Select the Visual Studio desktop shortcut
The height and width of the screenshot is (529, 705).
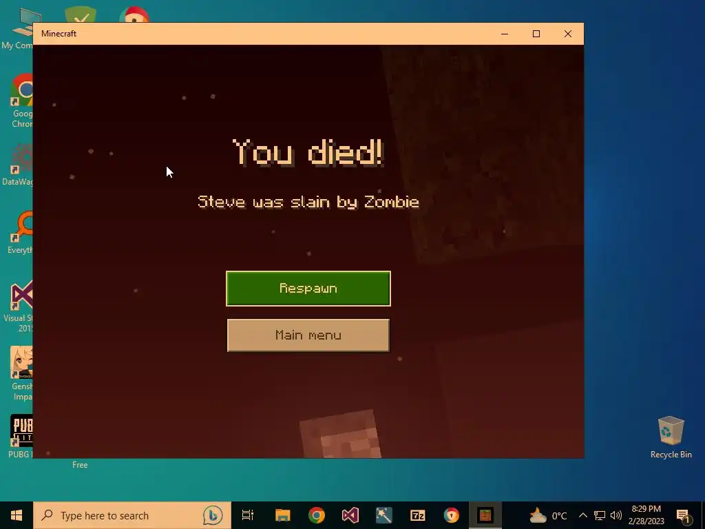click(x=20, y=306)
